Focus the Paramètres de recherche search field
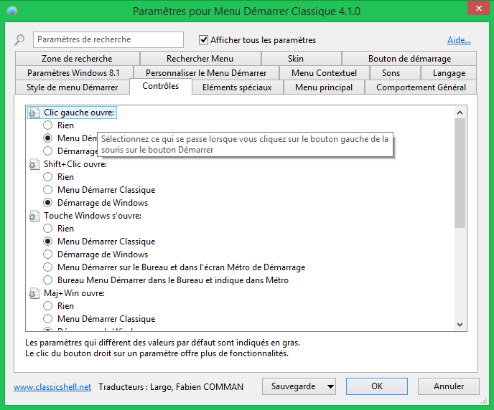 tap(108, 40)
